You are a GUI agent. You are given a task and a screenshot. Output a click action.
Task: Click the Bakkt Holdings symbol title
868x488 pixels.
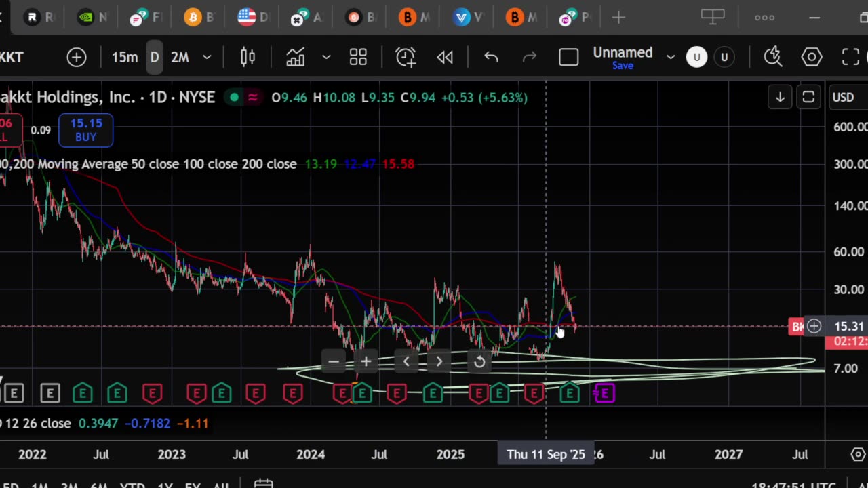pos(107,98)
